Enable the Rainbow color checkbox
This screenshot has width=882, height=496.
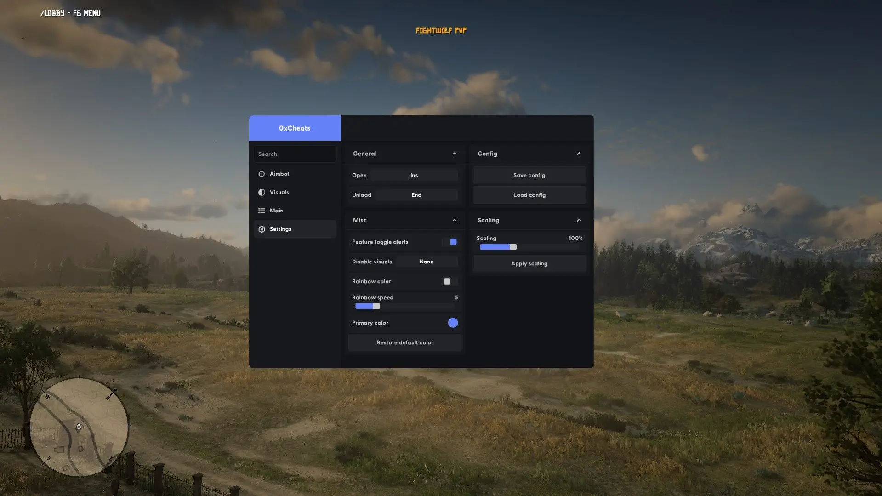447,281
